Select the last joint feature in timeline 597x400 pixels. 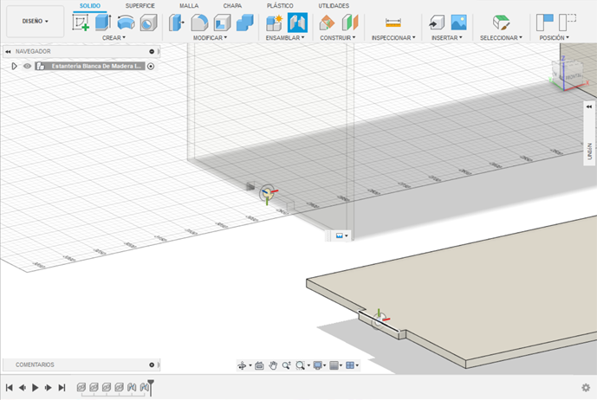pyautogui.click(x=144, y=387)
